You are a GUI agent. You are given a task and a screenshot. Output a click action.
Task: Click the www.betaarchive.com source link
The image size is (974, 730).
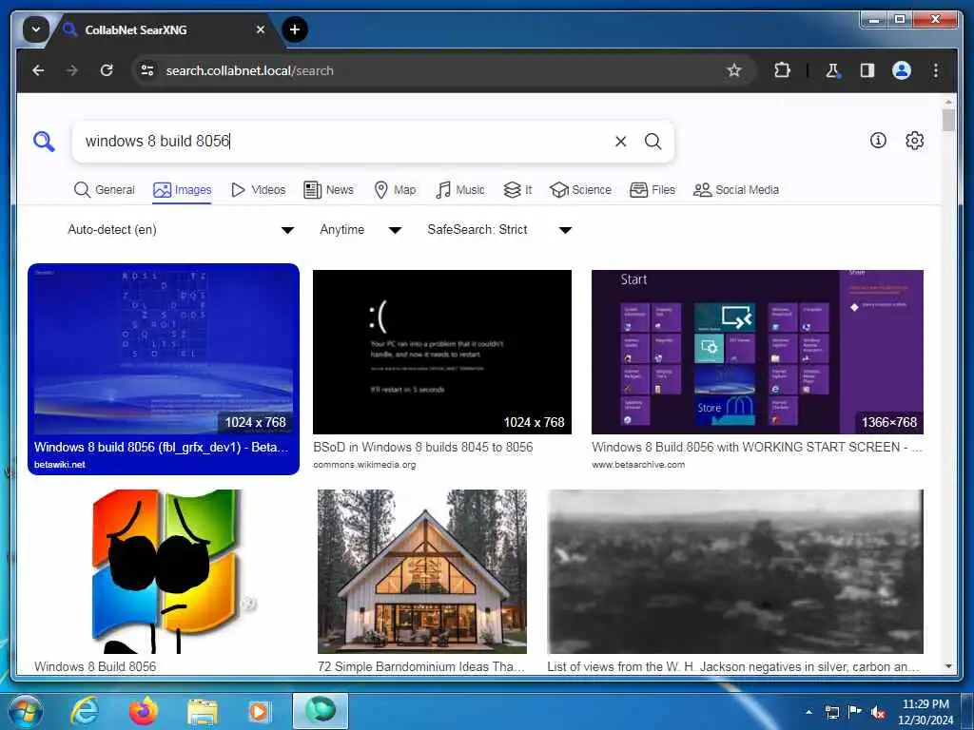coord(638,464)
